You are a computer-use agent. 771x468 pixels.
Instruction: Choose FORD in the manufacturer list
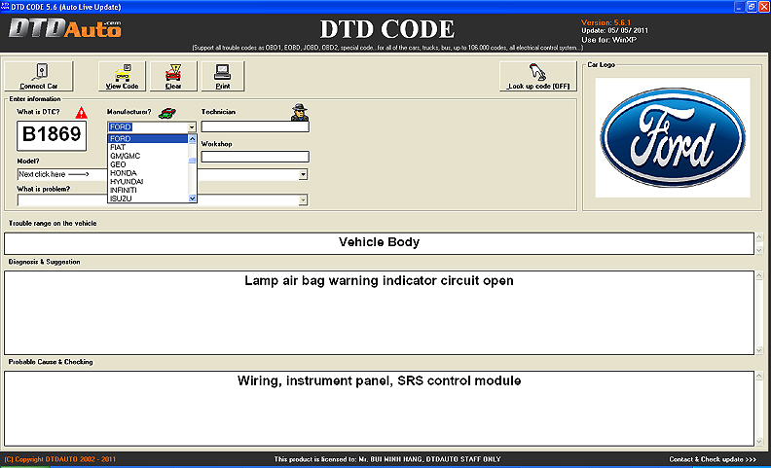[x=148, y=138]
